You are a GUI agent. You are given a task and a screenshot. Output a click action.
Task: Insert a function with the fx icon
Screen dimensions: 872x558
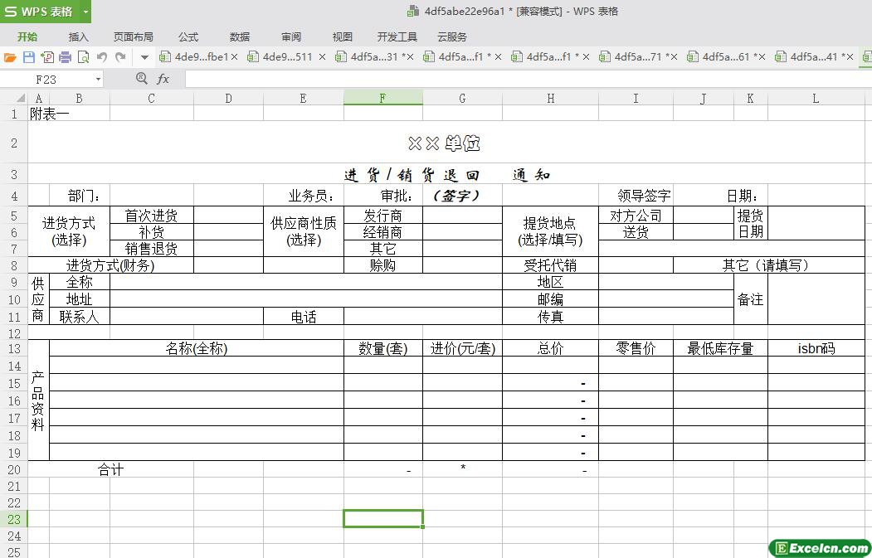pyautogui.click(x=163, y=79)
